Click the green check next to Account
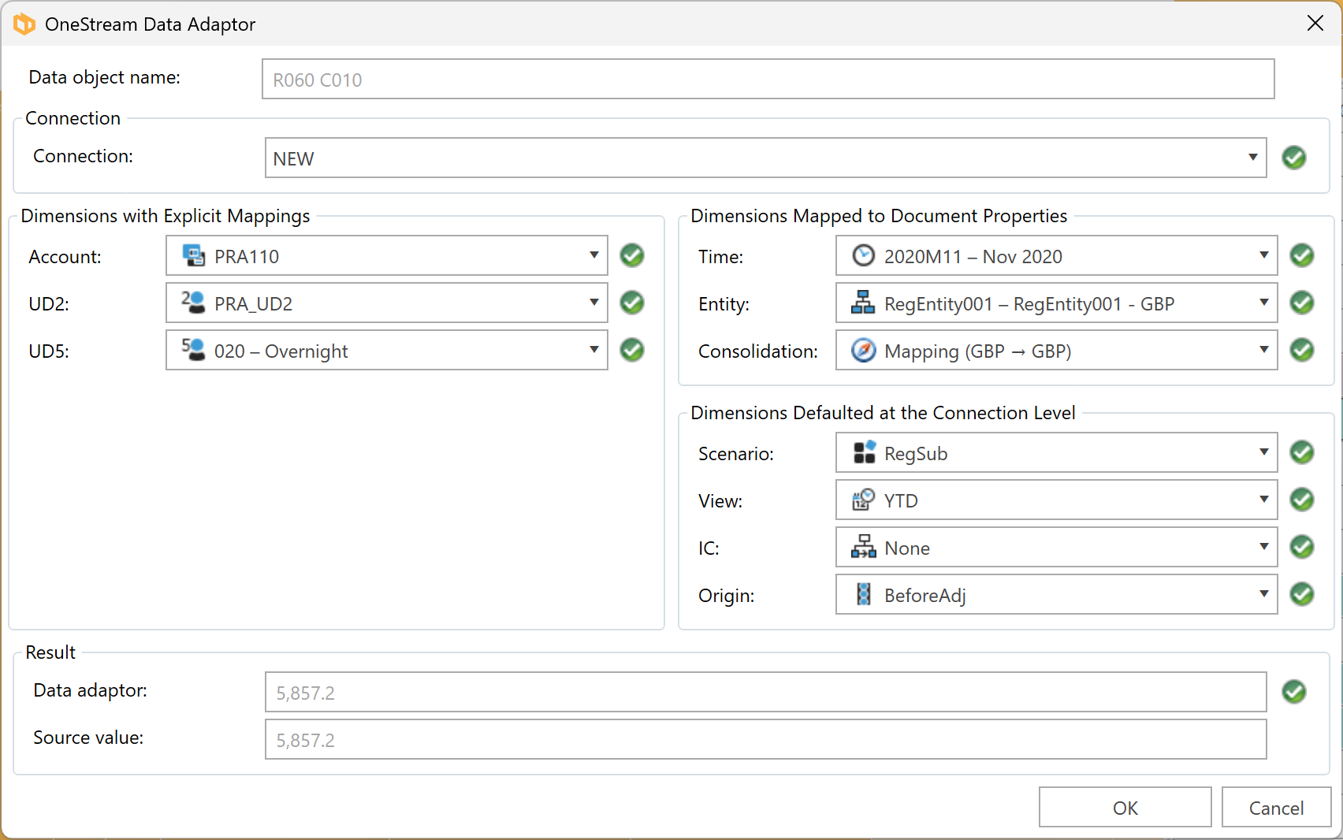The height and width of the screenshot is (840, 1343). pyautogui.click(x=632, y=255)
